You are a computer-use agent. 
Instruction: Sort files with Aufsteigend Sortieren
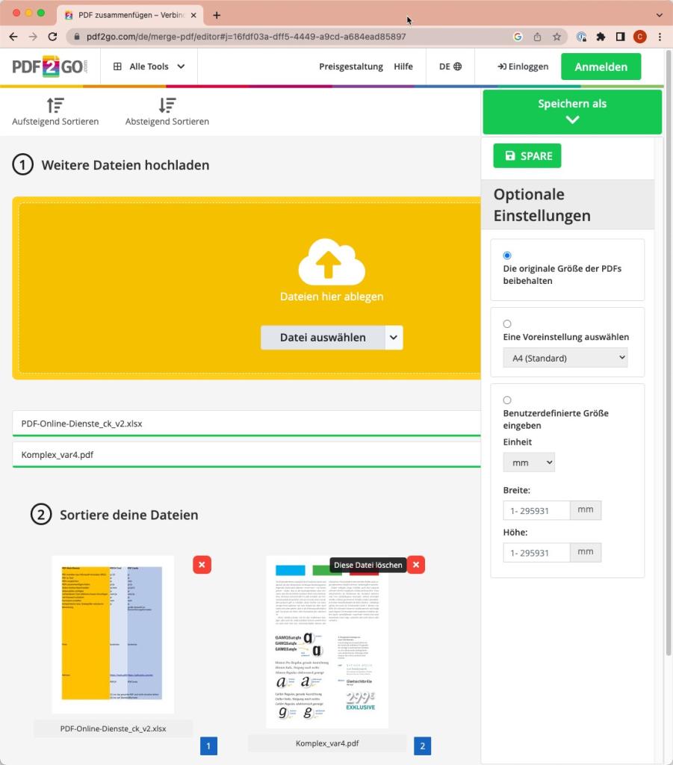pyautogui.click(x=55, y=112)
